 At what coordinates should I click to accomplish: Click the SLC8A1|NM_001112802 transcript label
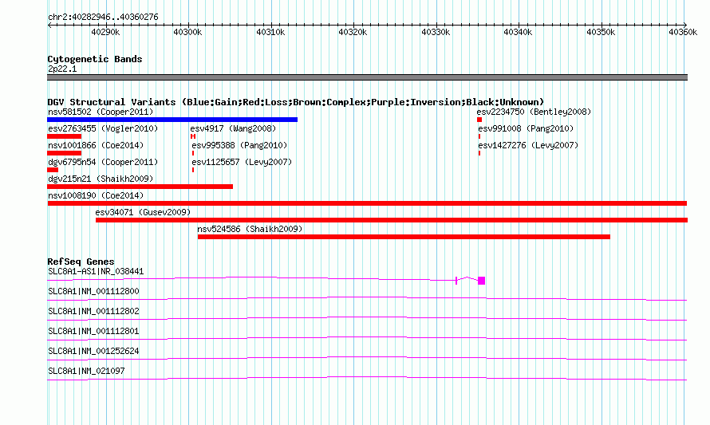pos(93,312)
